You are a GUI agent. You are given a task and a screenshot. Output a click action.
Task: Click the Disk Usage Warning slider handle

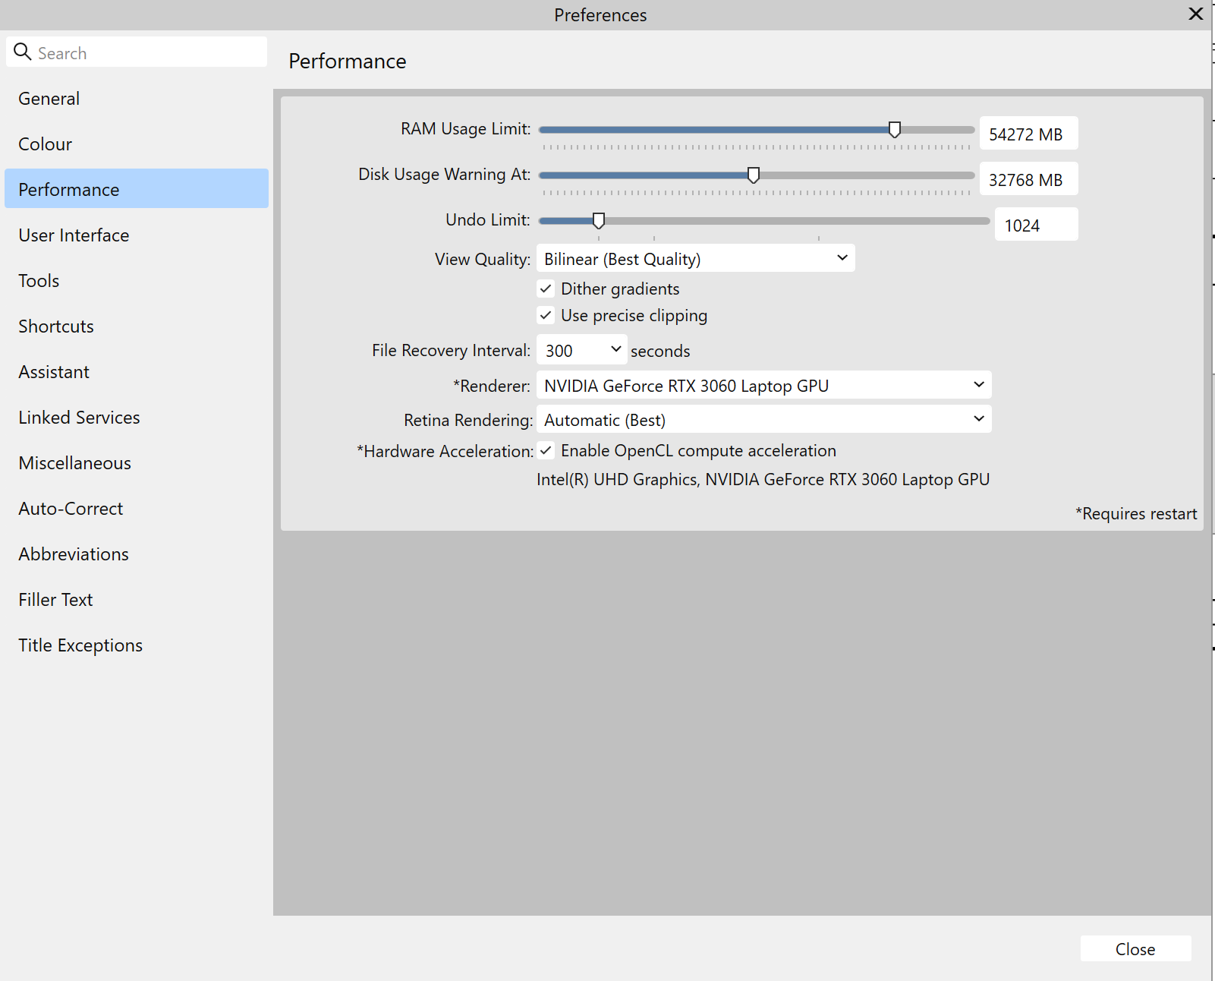[x=754, y=175]
